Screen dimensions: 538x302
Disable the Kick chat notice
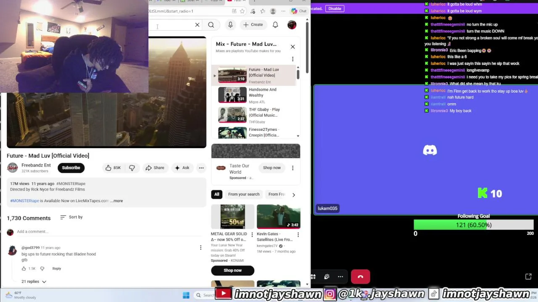(x=335, y=8)
